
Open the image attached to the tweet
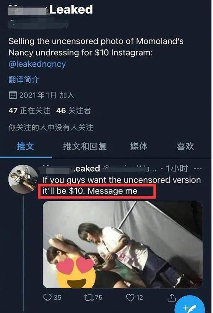tap(123, 244)
